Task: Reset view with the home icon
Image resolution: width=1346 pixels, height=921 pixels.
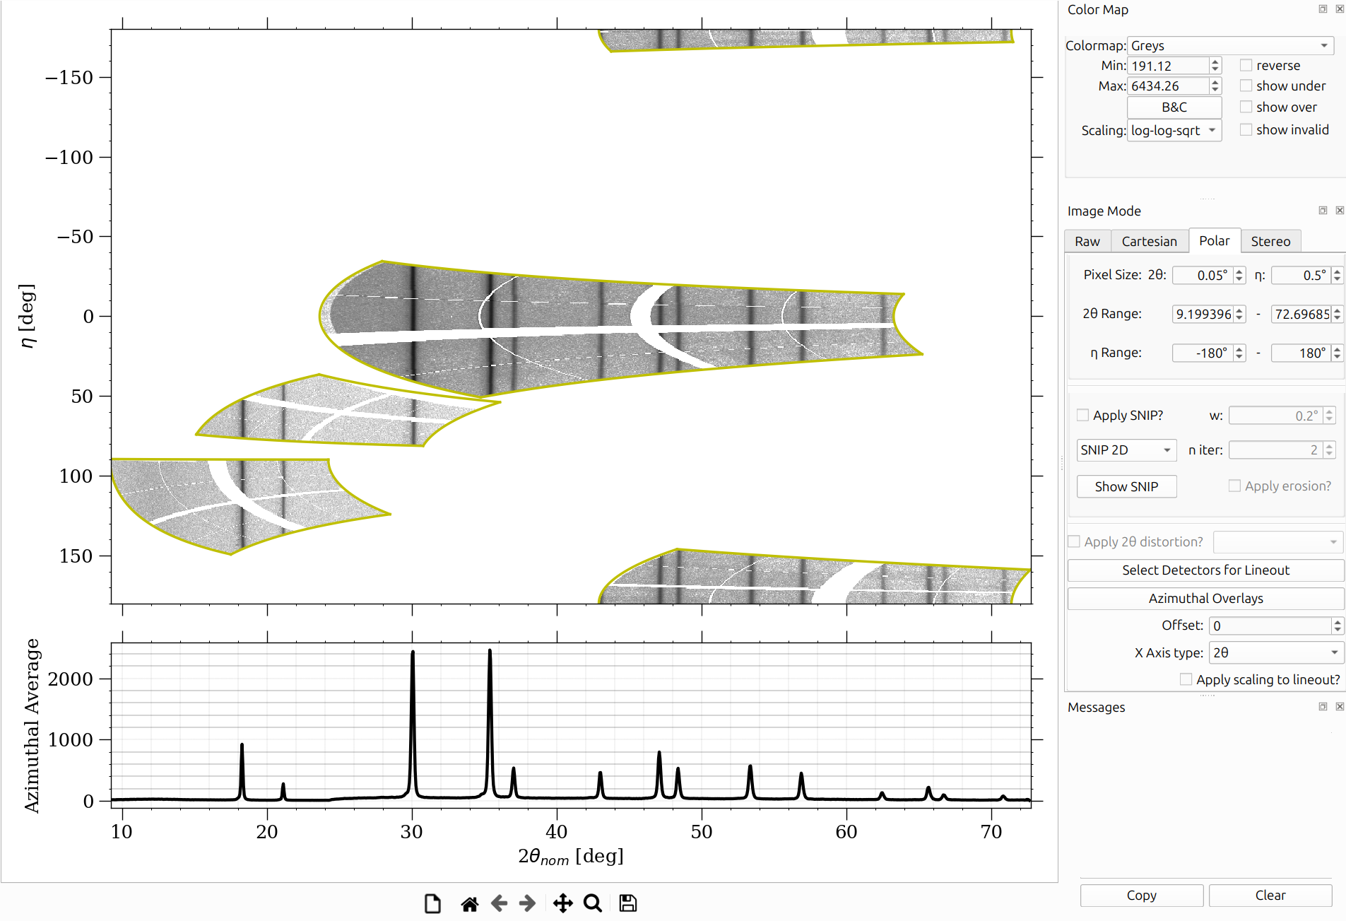Action: (x=469, y=903)
